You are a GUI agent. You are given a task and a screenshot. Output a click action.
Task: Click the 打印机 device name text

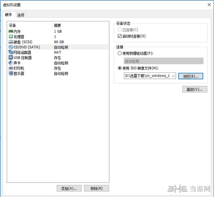(x=19, y=68)
